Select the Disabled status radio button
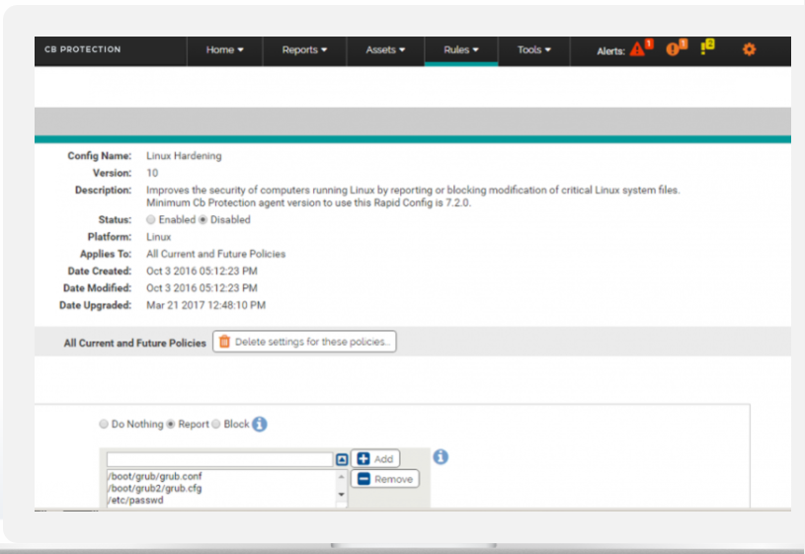805x554 pixels. pyautogui.click(x=202, y=220)
